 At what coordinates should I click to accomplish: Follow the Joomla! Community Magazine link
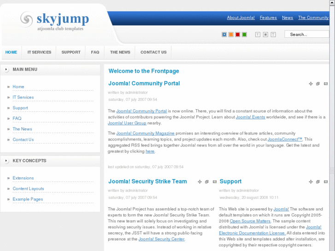pyautogui.click(x=145, y=133)
